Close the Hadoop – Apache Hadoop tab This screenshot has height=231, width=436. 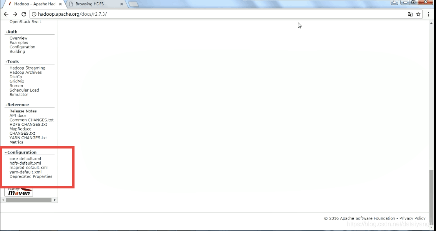(x=60, y=4)
